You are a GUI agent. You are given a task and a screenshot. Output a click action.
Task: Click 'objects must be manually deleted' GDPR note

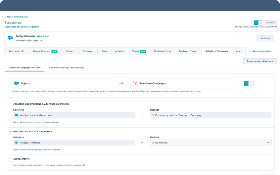pyautogui.click(x=37, y=150)
